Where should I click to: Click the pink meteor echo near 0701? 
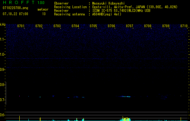19,96
